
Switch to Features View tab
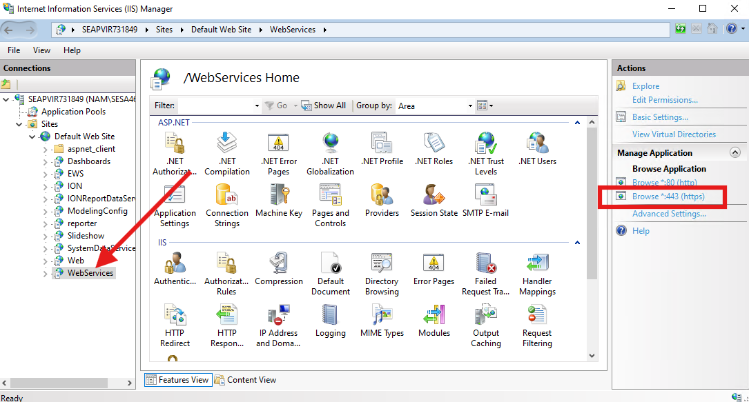(x=178, y=380)
